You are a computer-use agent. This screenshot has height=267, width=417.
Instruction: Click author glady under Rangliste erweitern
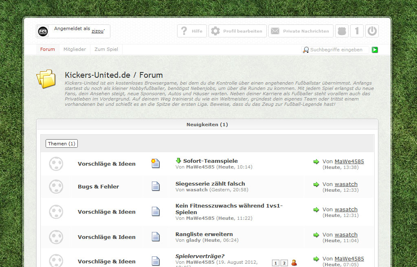click(193, 241)
